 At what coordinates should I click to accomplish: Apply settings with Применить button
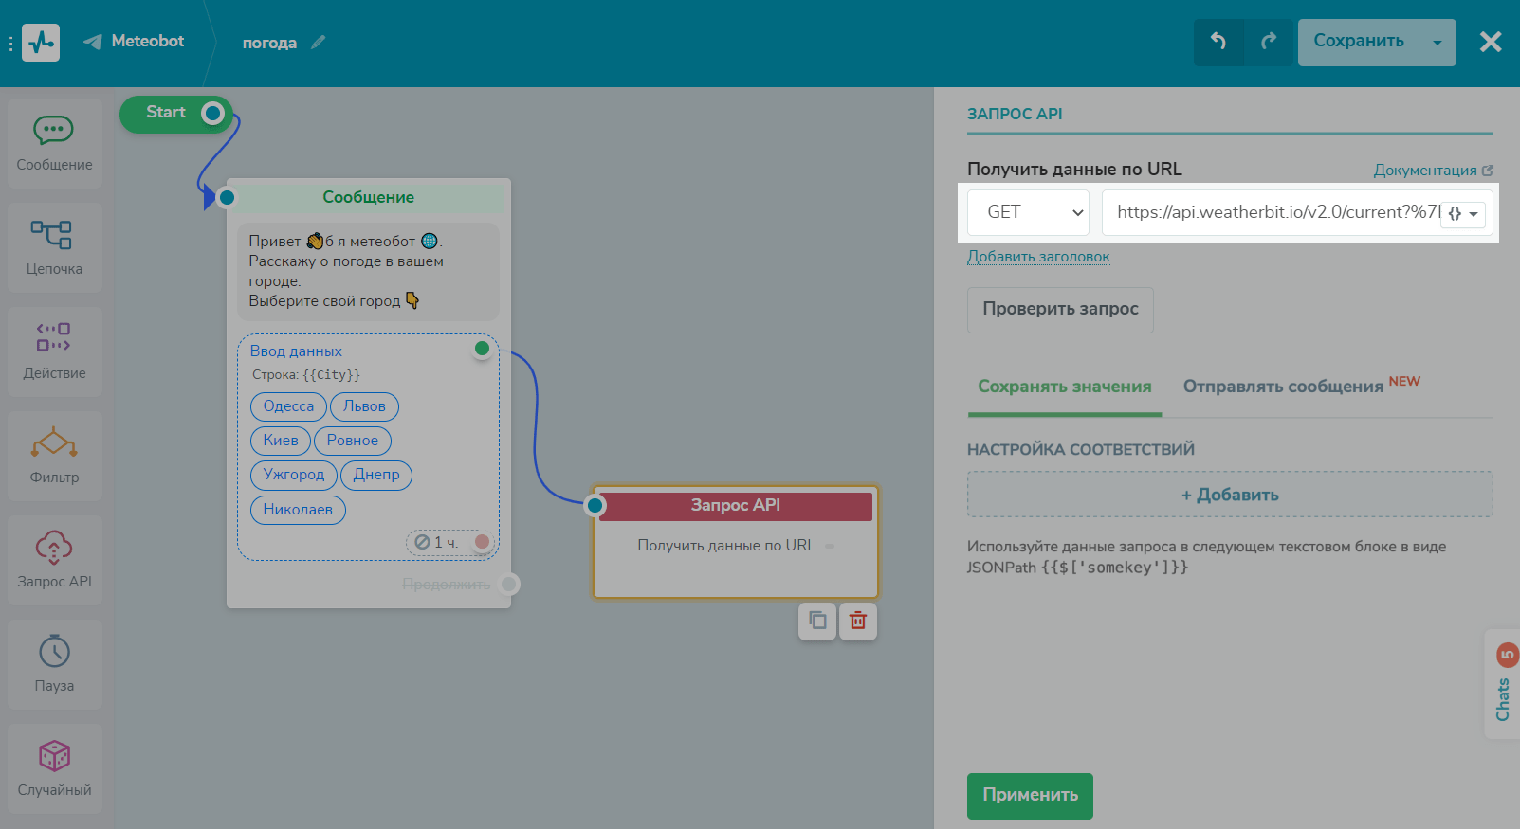tap(1030, 796)
